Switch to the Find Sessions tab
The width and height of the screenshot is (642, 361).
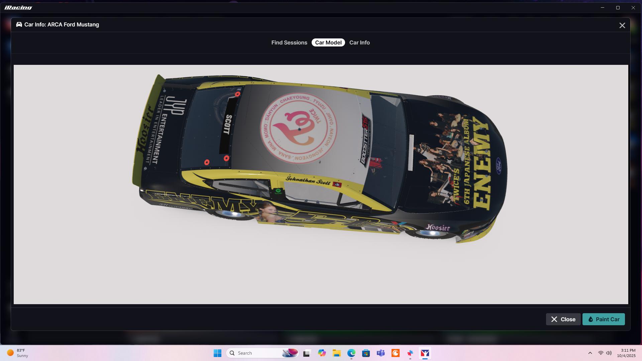[289, 43]
